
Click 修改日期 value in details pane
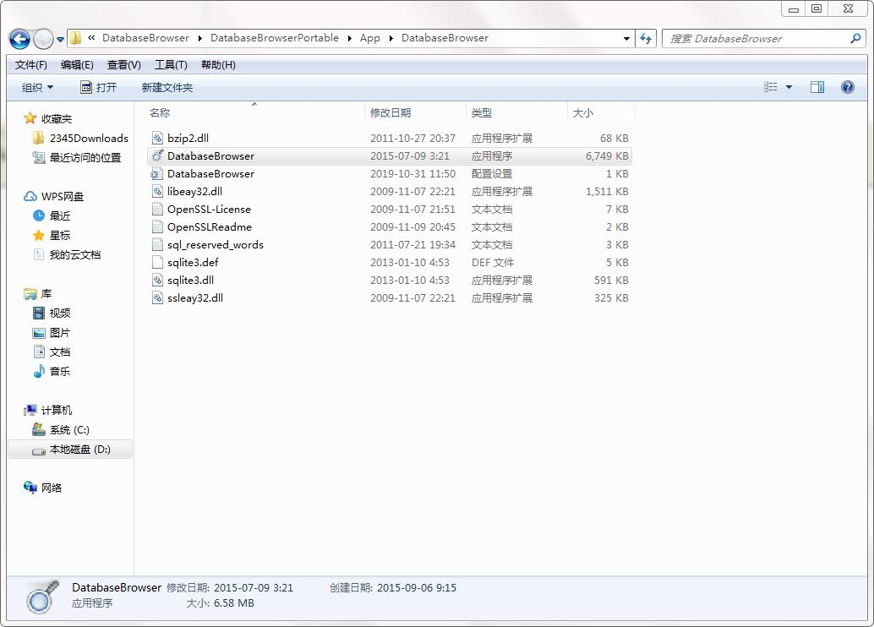[x=254, y=587]
